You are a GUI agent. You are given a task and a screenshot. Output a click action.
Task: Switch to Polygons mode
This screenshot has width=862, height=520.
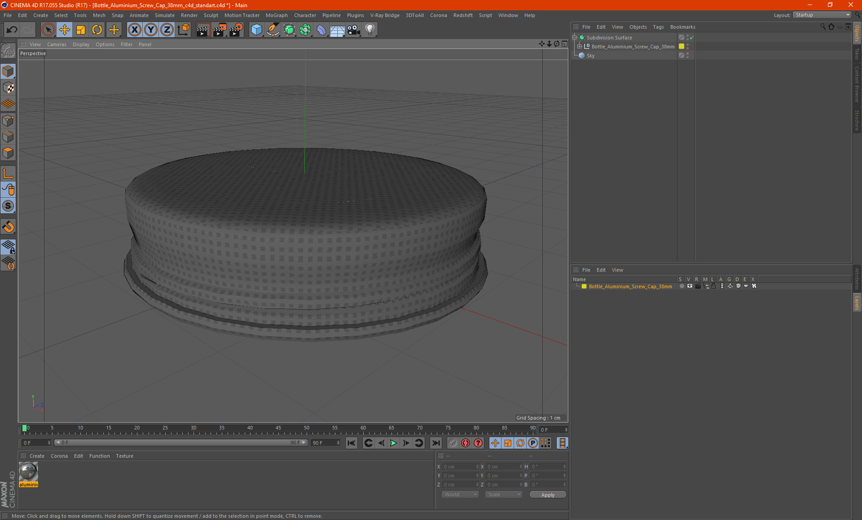click(8, 153)
